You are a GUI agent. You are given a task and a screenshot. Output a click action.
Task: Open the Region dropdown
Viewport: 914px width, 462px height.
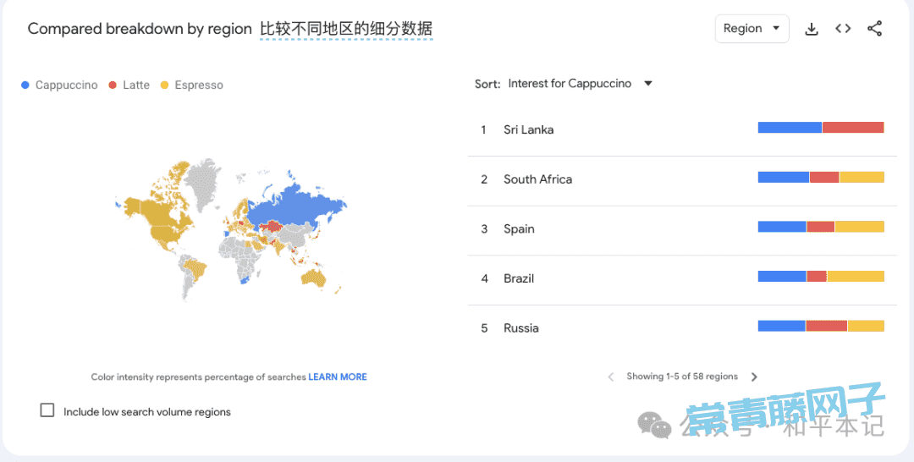[x=752, y=29]
